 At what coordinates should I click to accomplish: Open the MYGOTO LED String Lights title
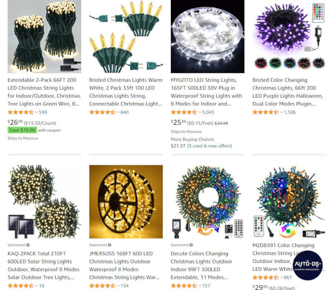[207, 92]
